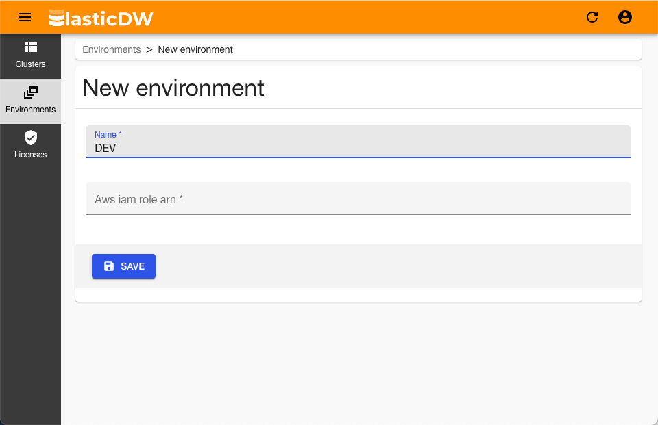This screenshot has width=658, height=425.
Task: Switch to Licenses via its text label
Action: (x=31, y=155)
